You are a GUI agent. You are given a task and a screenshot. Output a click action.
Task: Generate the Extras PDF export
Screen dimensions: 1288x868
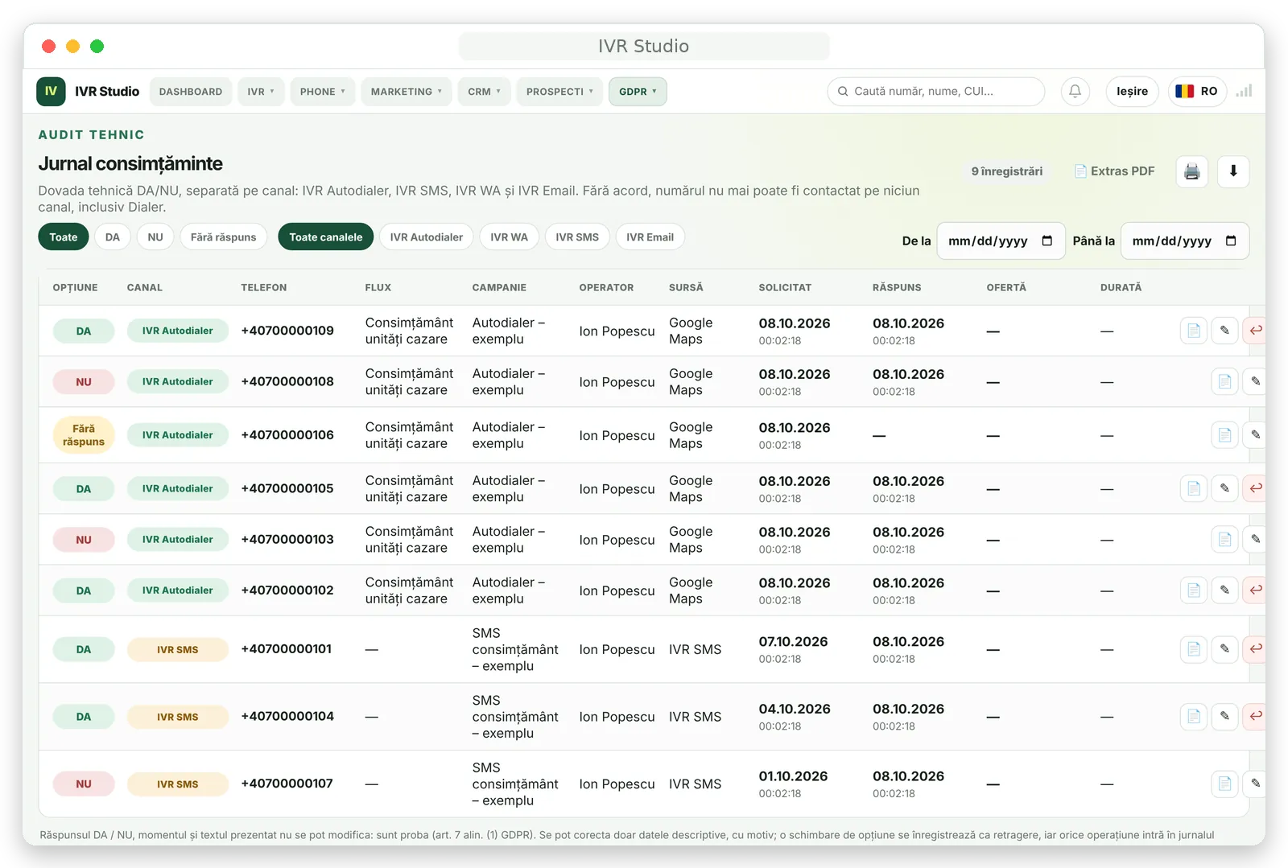1114,171
